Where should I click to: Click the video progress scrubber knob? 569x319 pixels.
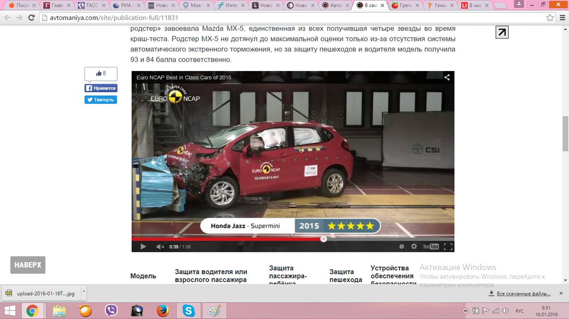[x=324, y=239]
